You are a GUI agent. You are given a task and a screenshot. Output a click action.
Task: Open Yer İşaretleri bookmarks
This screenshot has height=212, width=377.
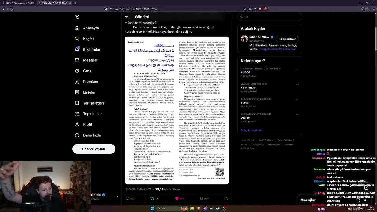click(90, 103)
